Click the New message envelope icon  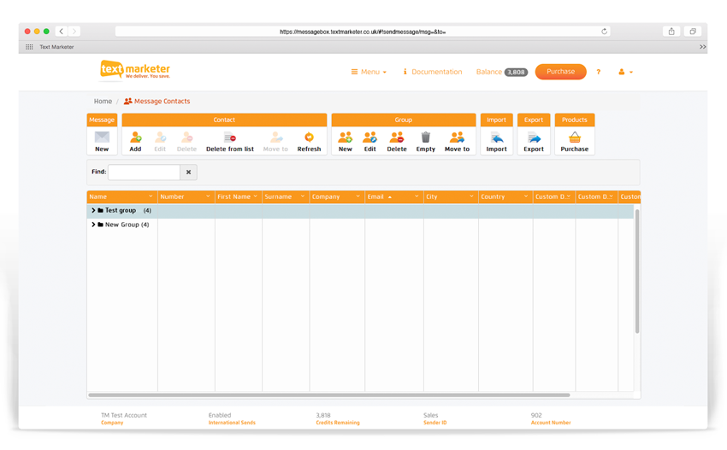click(x=102, y=137)
